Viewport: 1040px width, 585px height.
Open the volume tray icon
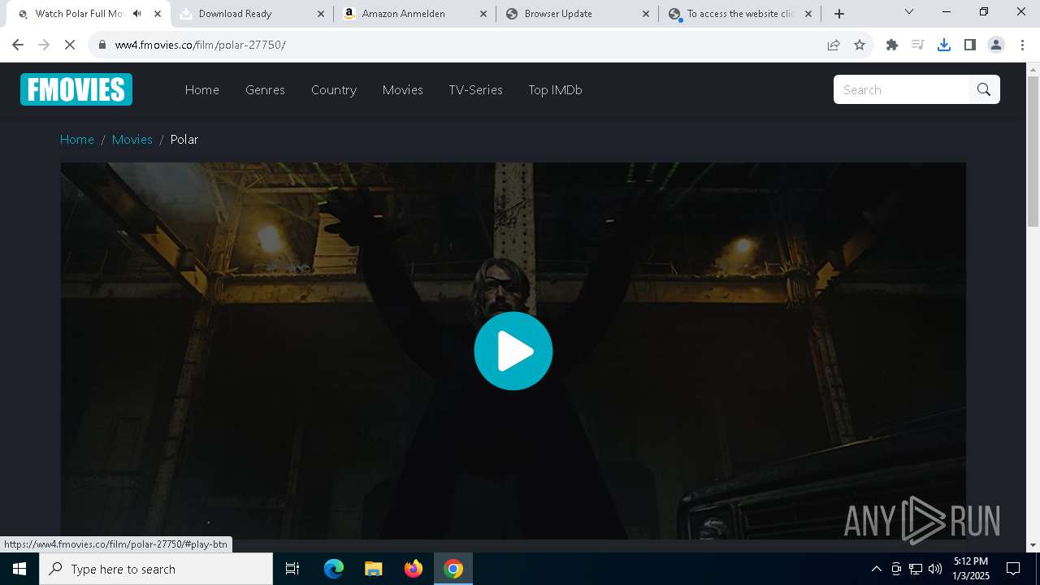[935, 569]
